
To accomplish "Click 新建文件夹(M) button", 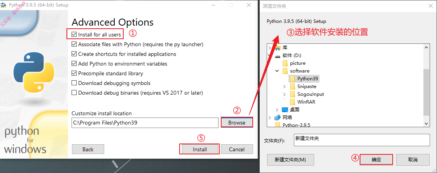I will point(290,160).
